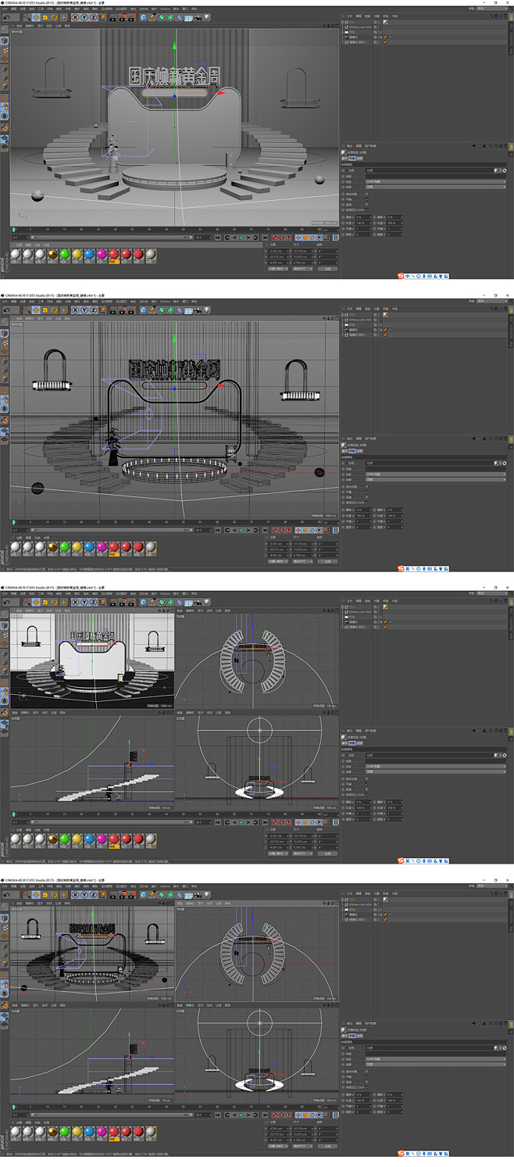The height and width of the screenshot is (1167, 514).
Task: Toggle Mix Textures (混合纹理) checkbox, shaded single-view window
Action: (x=366, y=194)
